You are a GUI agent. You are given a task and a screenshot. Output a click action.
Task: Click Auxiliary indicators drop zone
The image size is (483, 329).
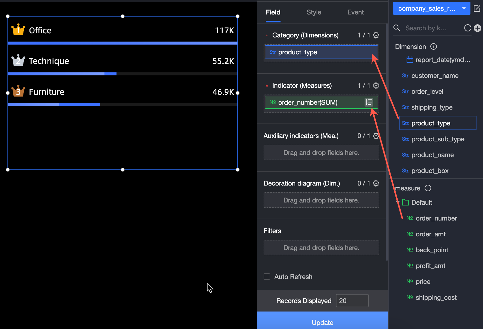(x=321, y=152)
